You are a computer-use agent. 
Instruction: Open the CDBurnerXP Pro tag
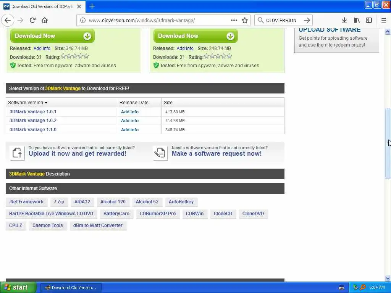pos(158,214)
